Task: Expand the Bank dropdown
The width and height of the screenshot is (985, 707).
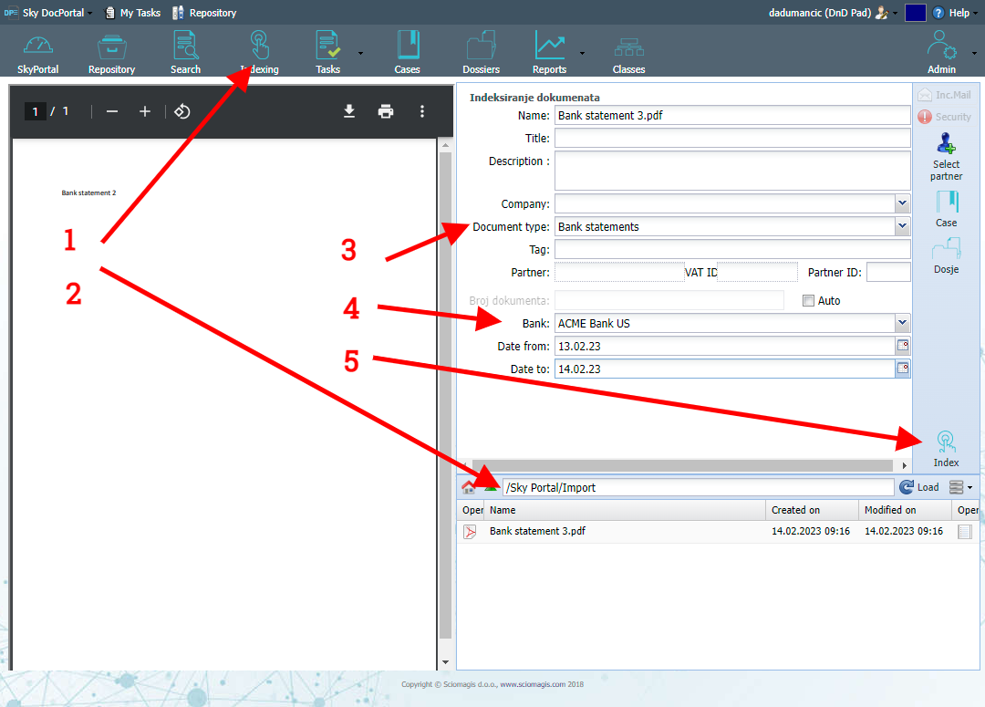Action: point(903,323)
